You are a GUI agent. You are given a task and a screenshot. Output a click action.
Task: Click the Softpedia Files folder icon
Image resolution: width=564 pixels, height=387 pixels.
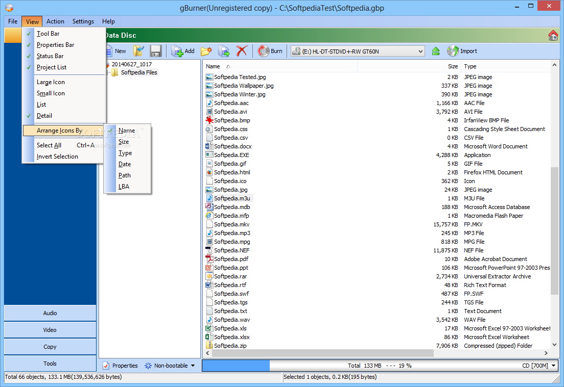click(115, 72)
